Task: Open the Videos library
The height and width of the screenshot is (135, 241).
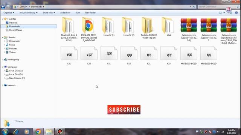Action: 12,52
